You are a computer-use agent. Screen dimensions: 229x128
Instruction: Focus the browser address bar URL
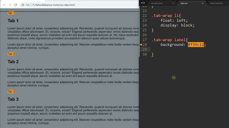click(x=53, y=5)
